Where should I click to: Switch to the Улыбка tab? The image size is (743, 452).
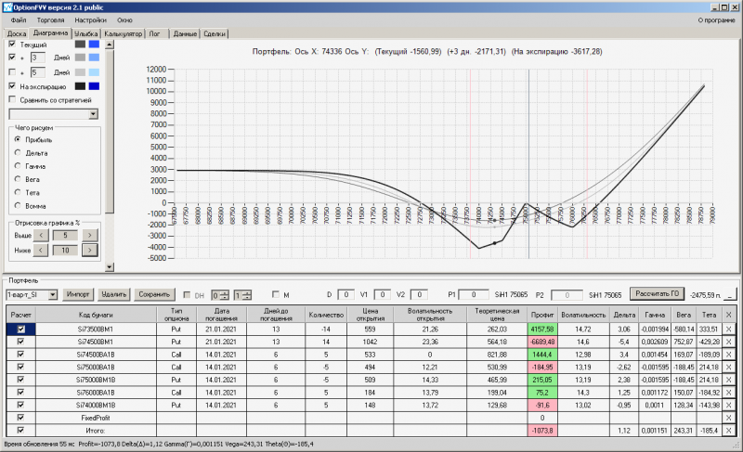click(85, 33)
